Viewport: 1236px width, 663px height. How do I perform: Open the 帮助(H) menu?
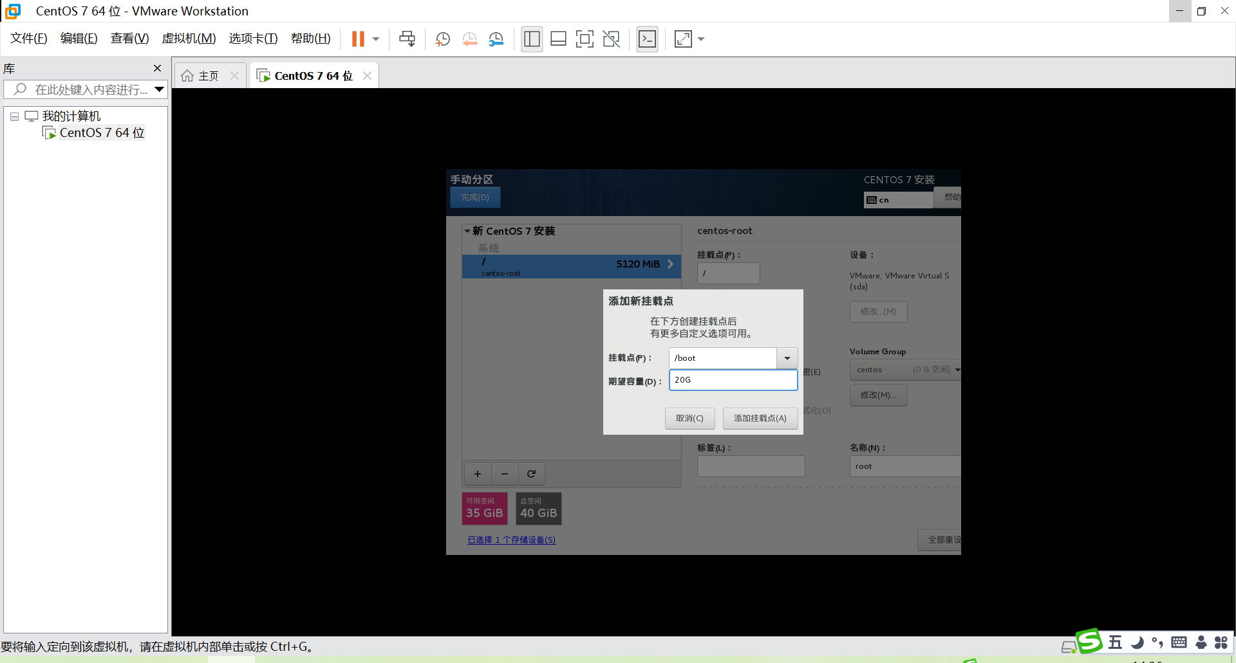pyautogui.click(x=310, y=39)
